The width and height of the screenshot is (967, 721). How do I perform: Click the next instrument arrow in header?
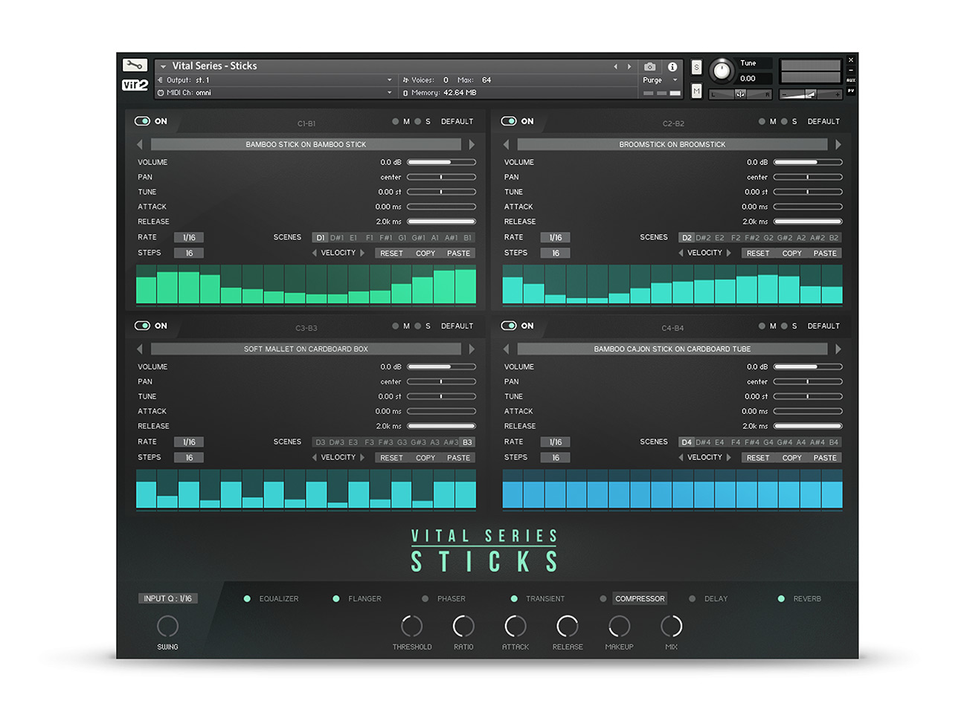629,67
